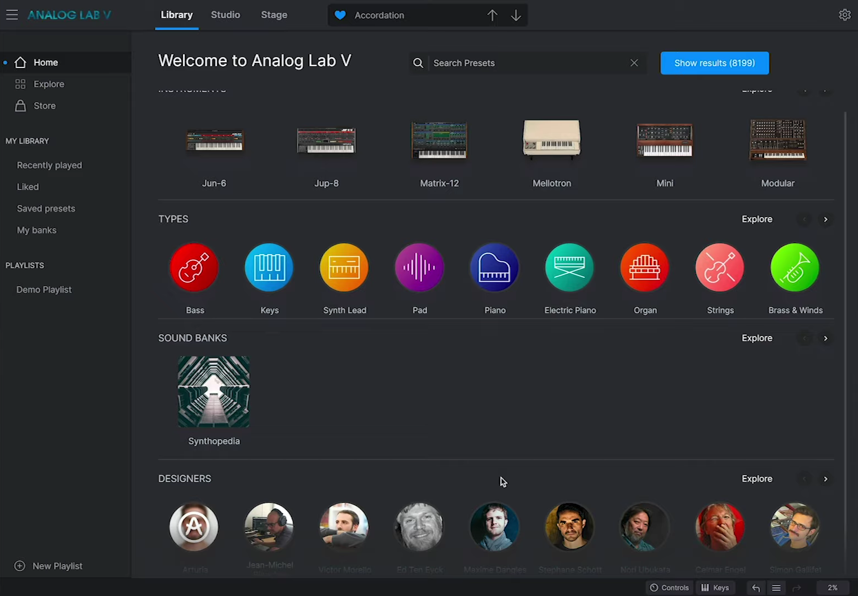858x596 pixels.
Task: Select the Victor Morello designer avatar
Action: click(x=344, y=526)
